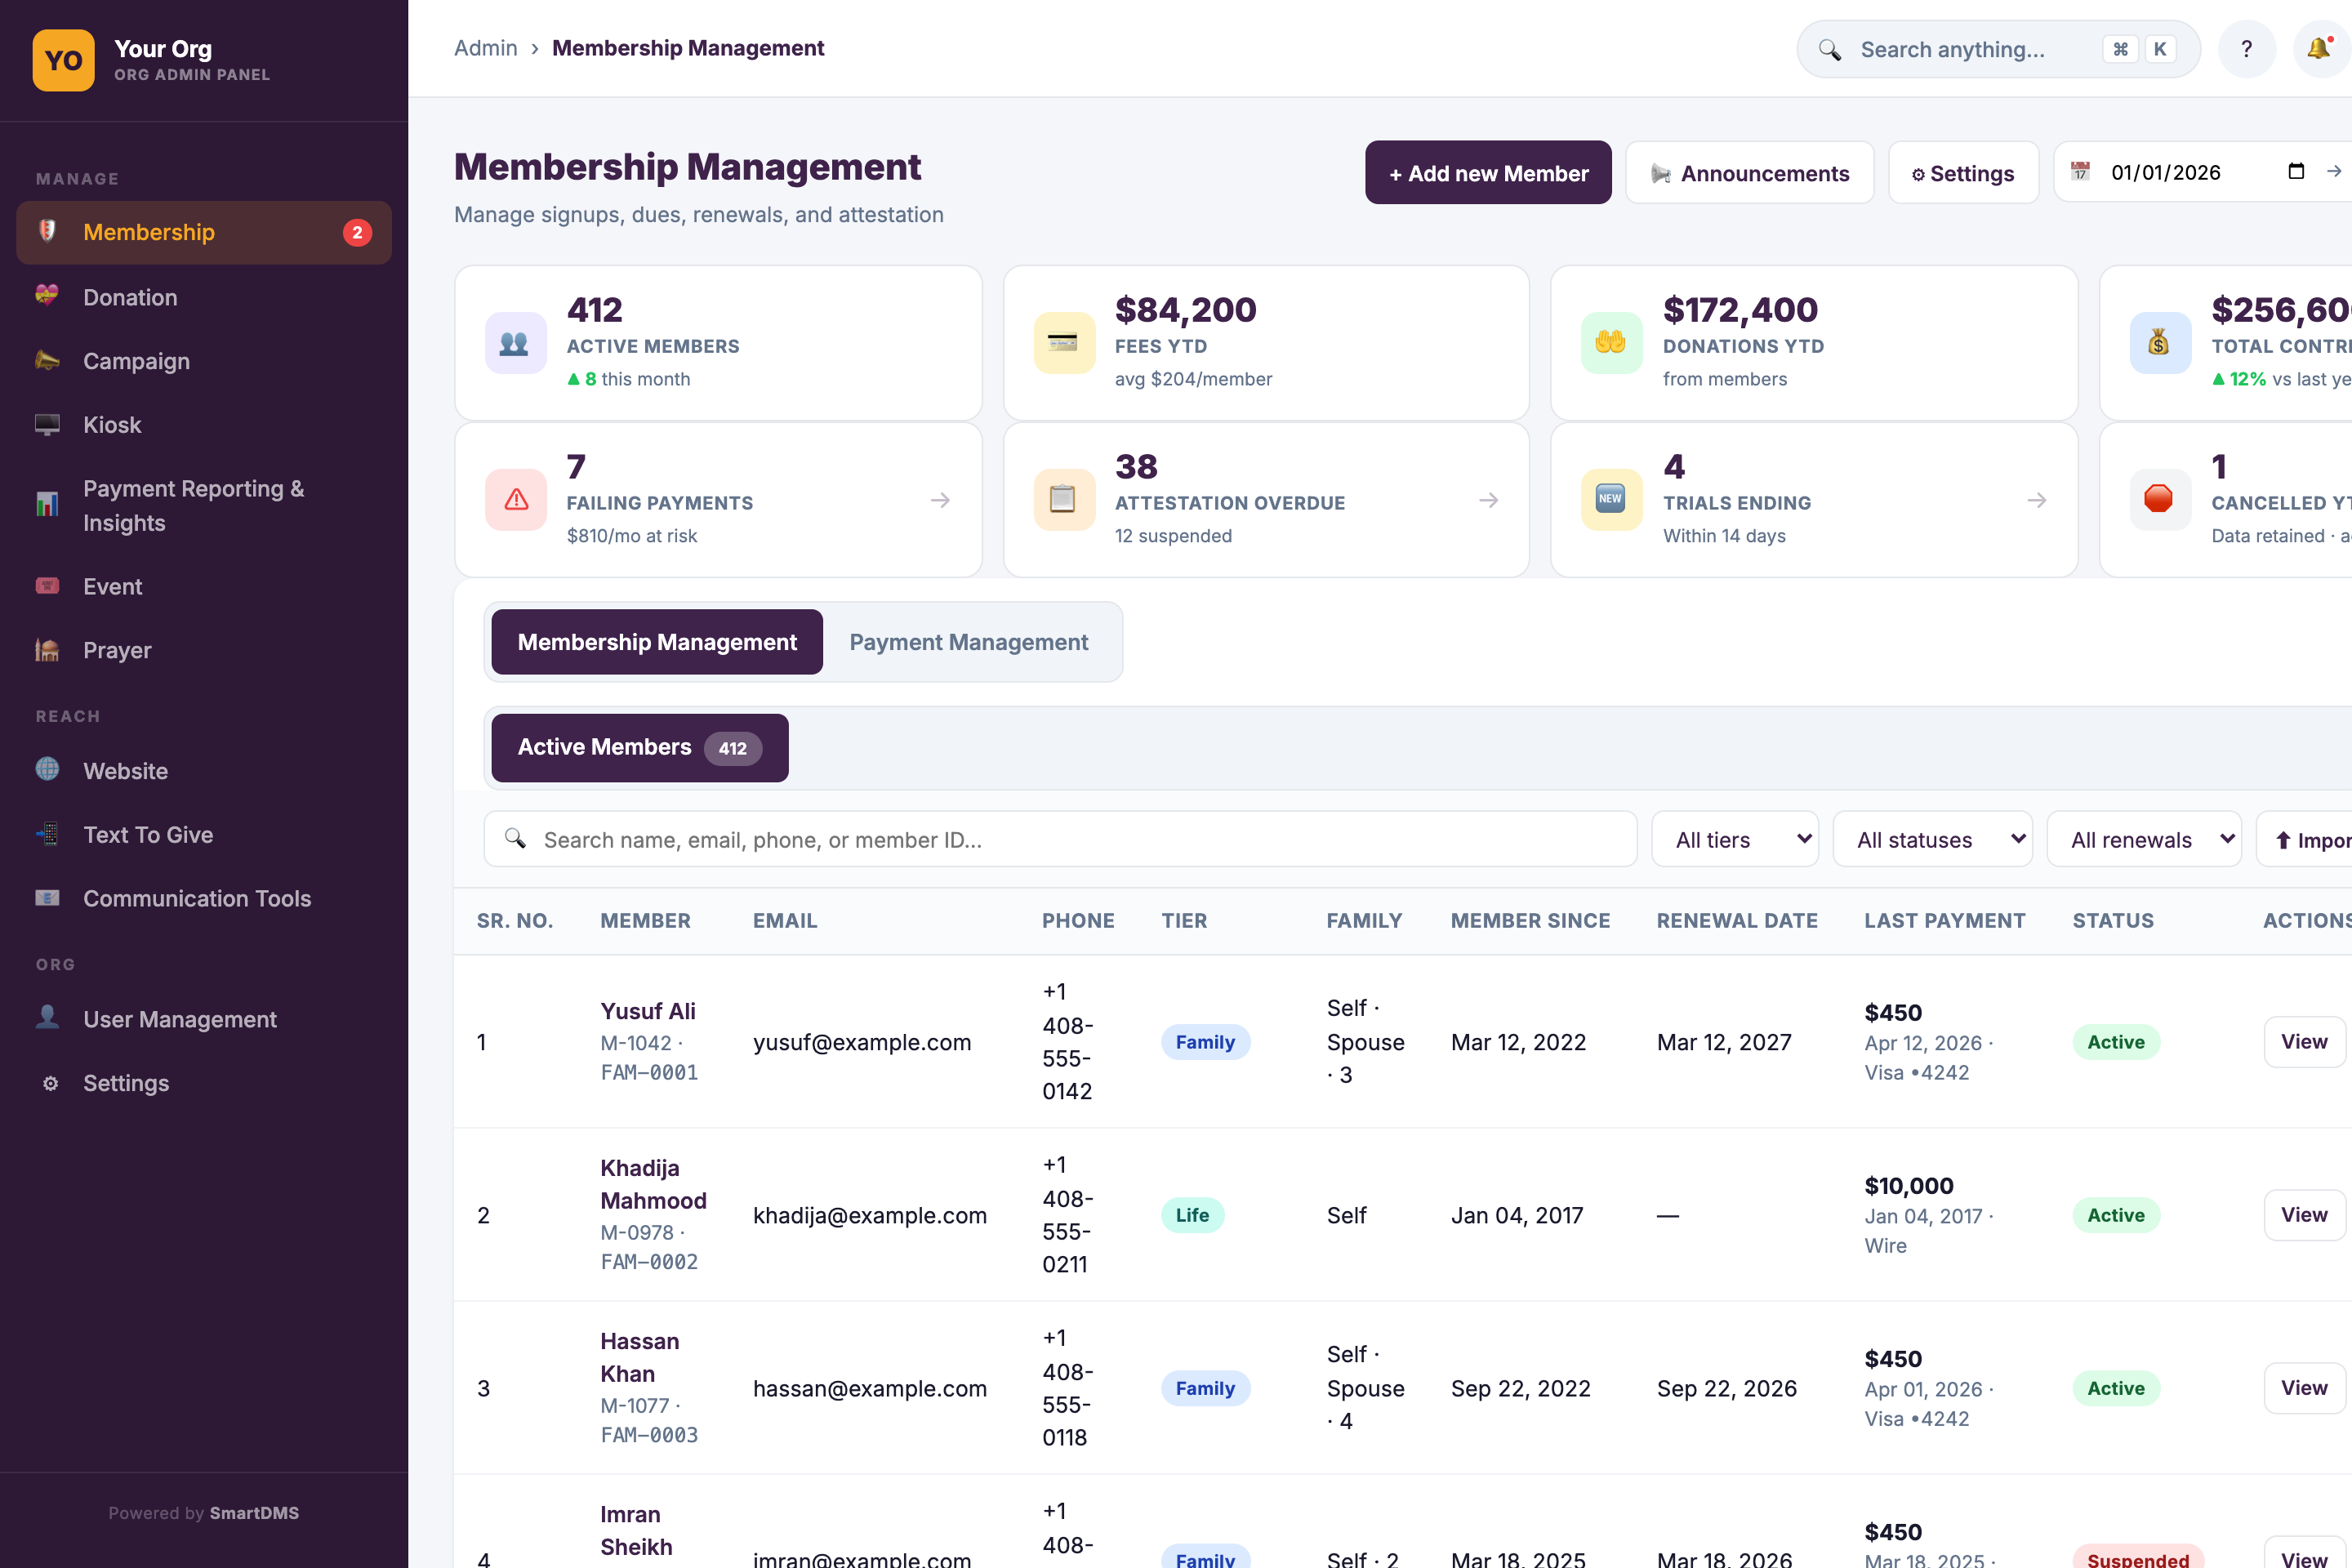Click the Donations YTD hands icon
The height and width of the screenshot is (1568, 2352).
[1611, 343]
